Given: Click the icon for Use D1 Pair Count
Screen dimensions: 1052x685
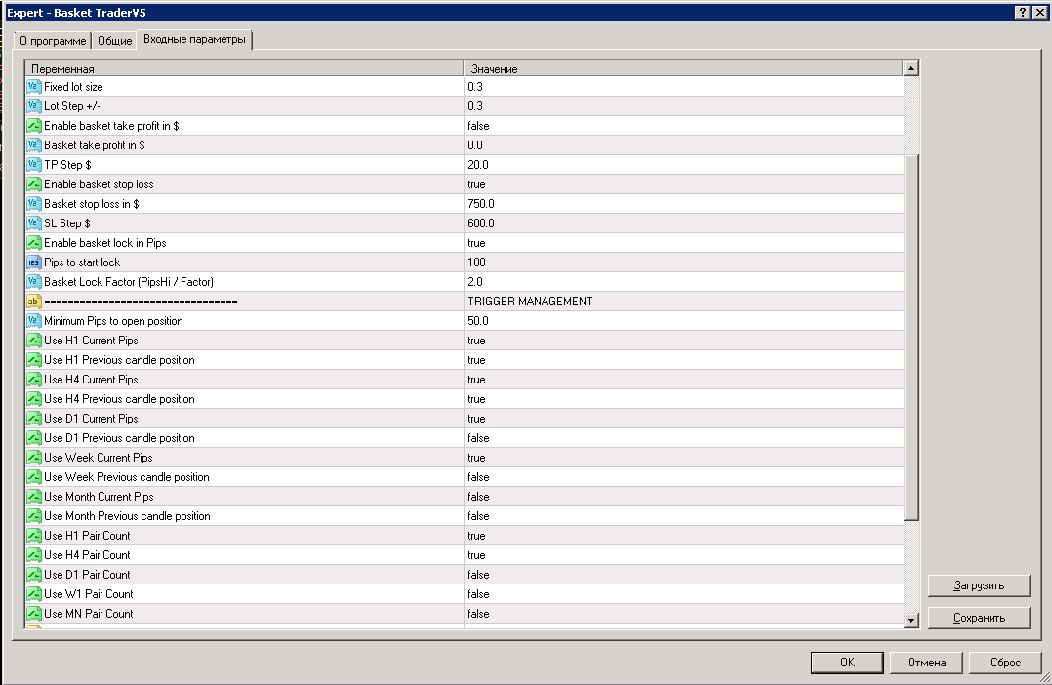Looking at the screenshot, I should [33, 575].
